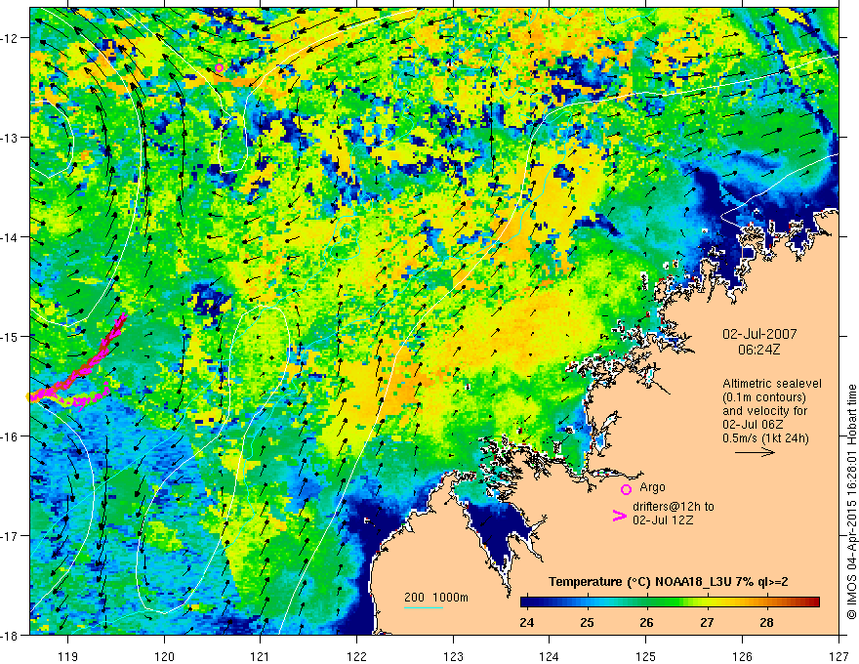
Task: Click longitude axis label 126
Action: [742, 657]
